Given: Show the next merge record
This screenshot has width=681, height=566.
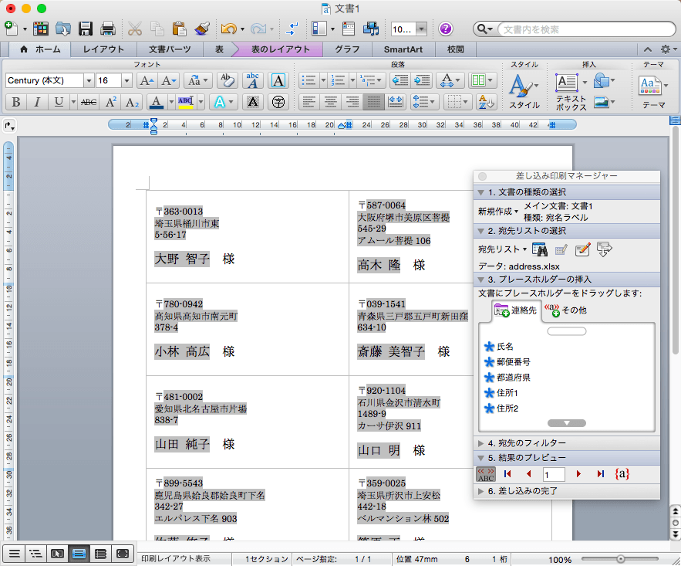Looking at the screenshot, I should pos(578,473).
